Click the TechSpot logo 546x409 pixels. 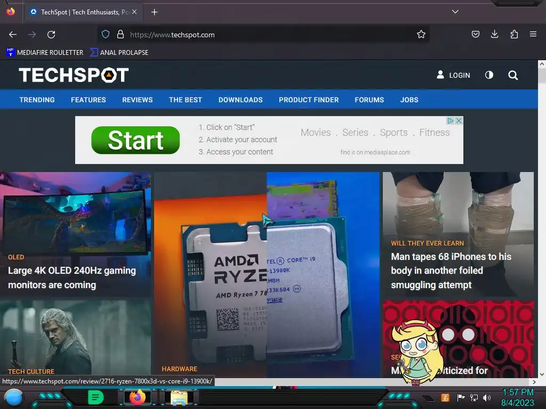coord(74,75)
